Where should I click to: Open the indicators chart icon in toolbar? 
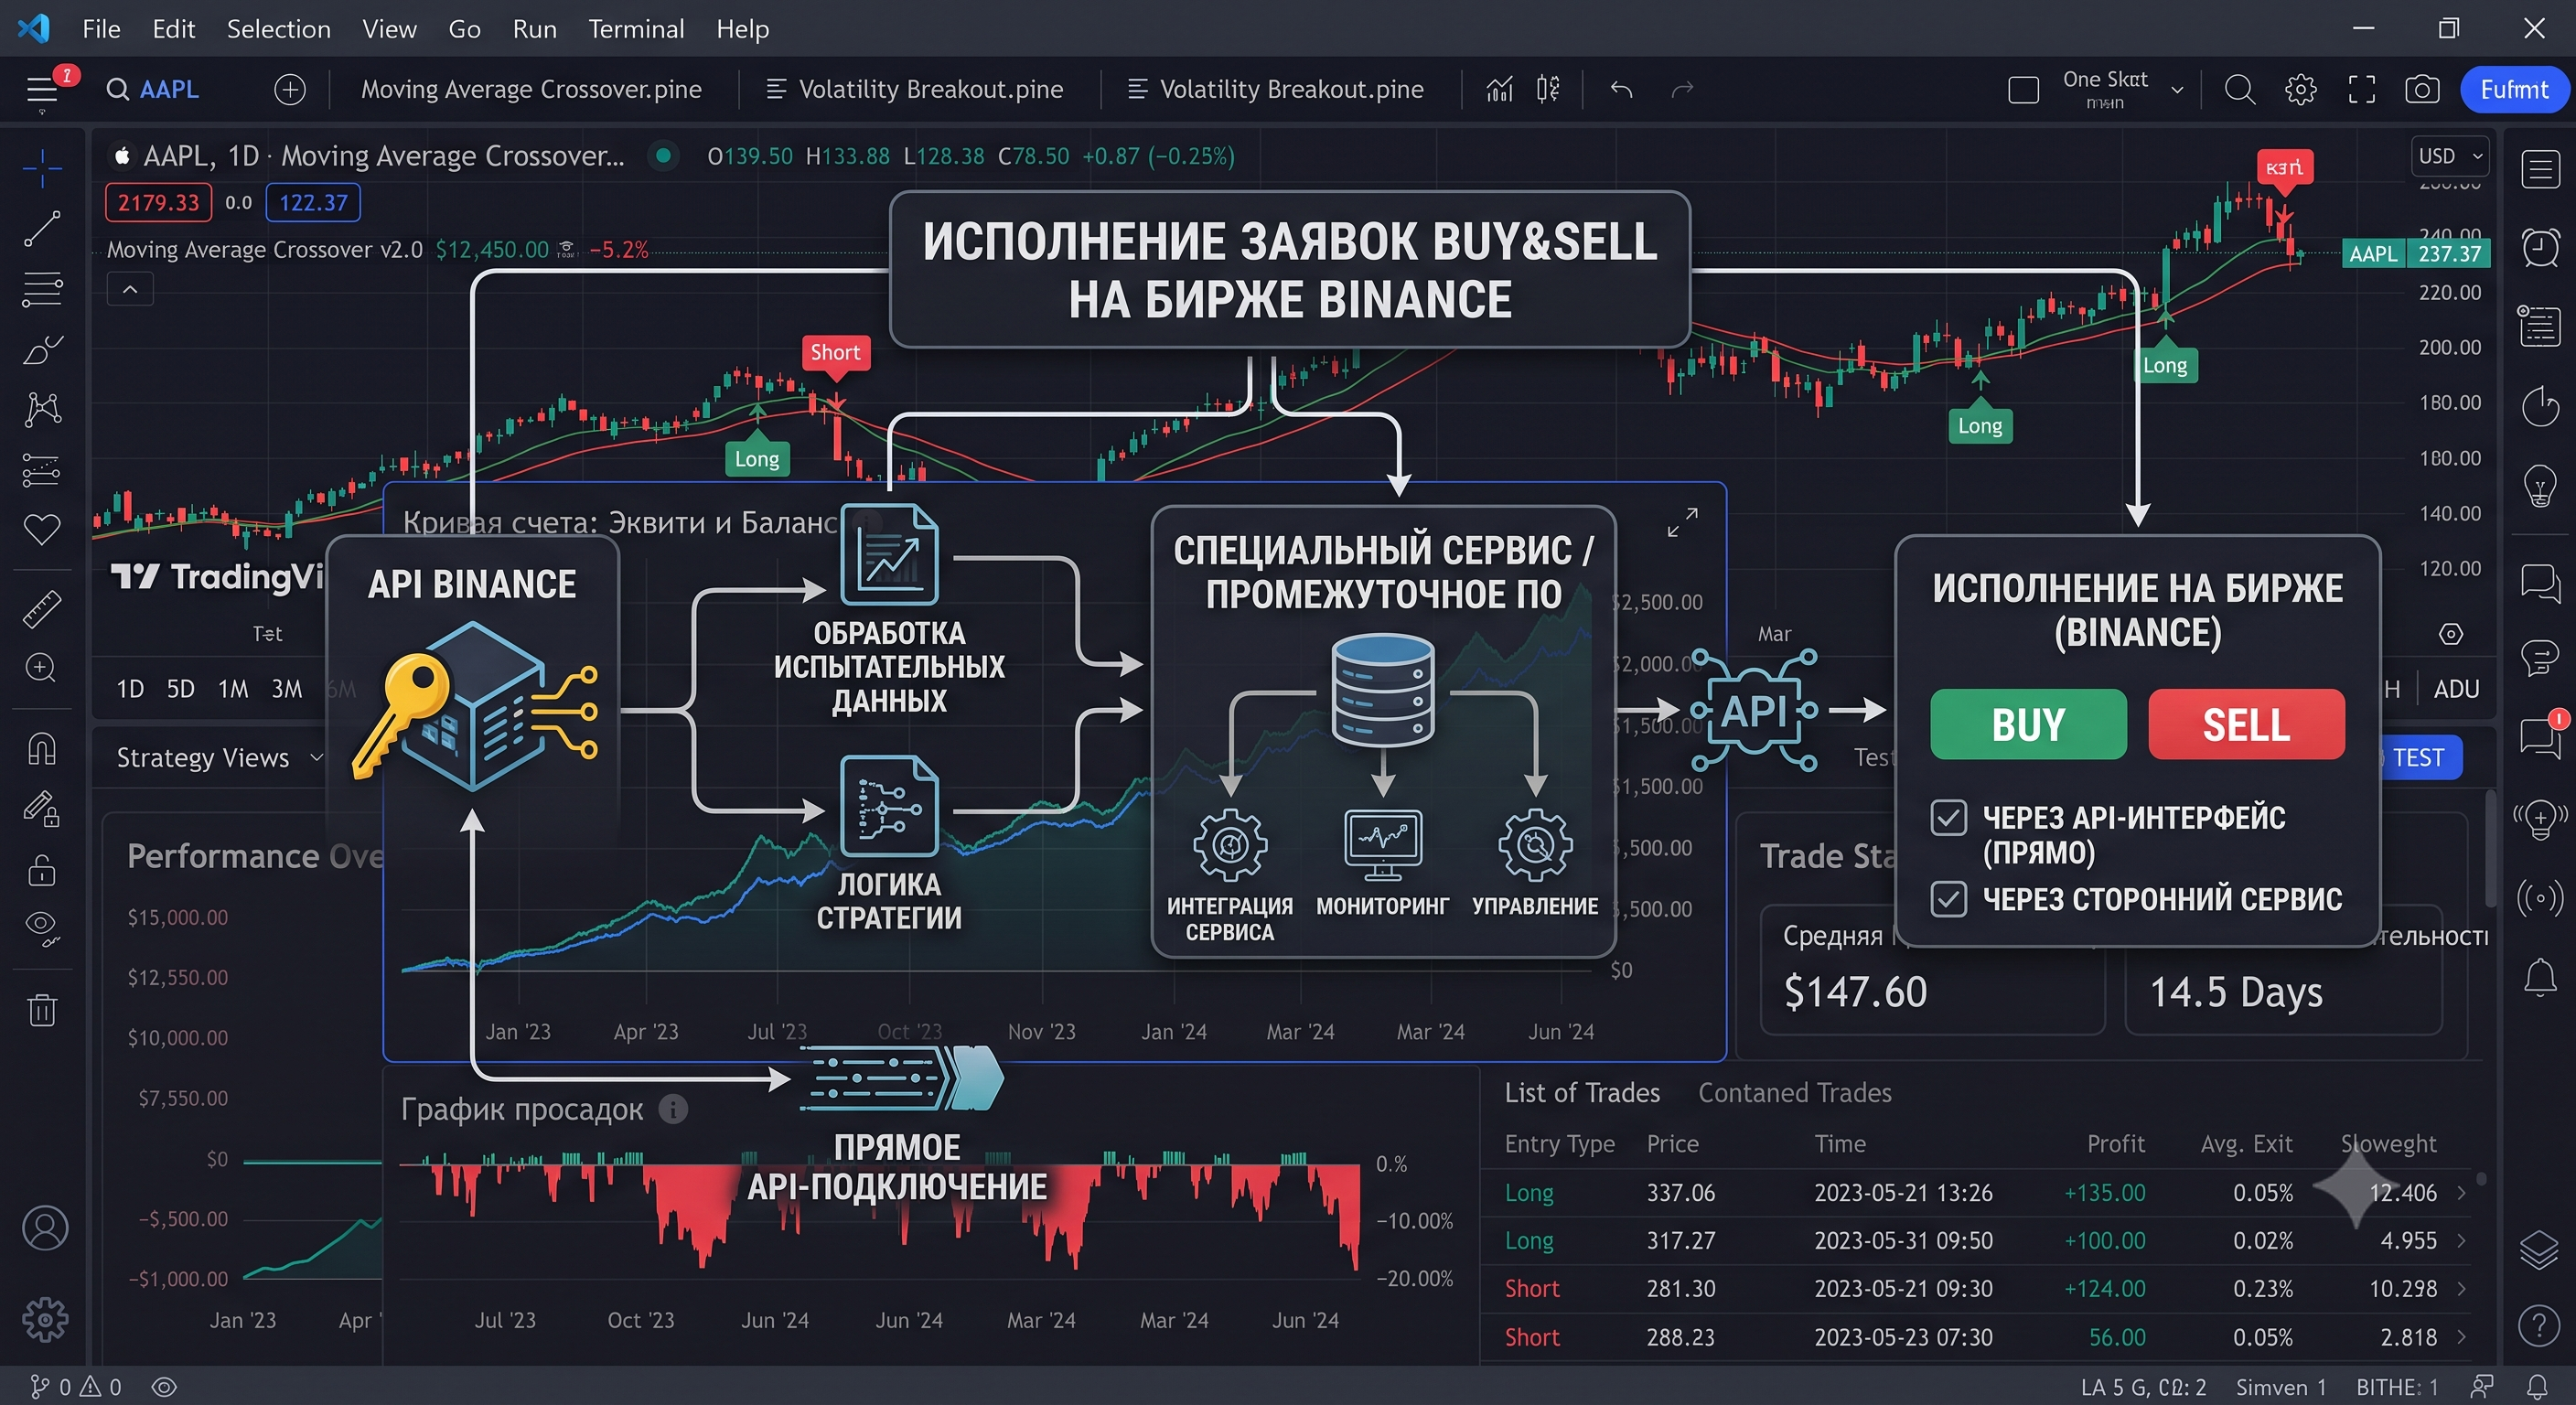[1499, 89]
